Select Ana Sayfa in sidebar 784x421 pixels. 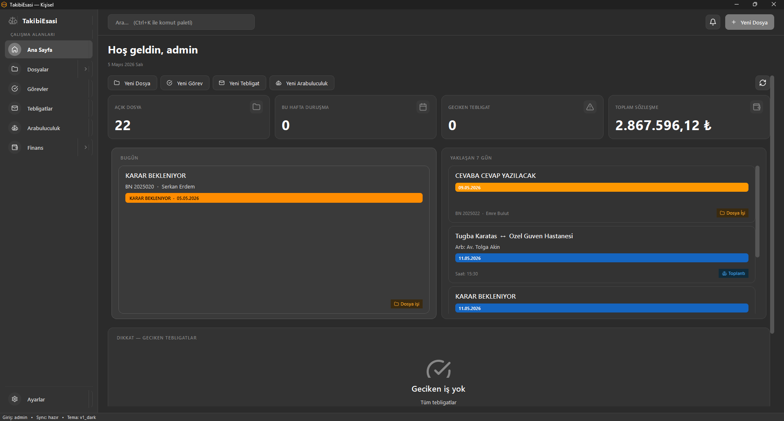tap(49, 49)
